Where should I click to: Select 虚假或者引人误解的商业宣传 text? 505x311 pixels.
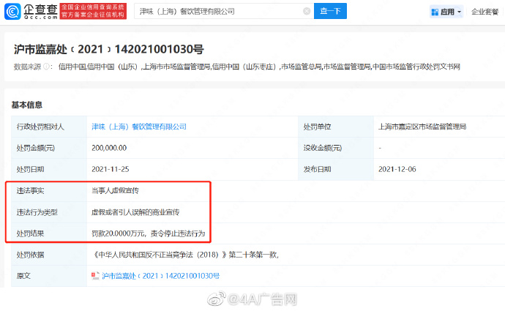click(135, 212)
